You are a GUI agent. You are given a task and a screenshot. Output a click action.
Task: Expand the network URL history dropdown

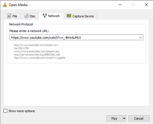tap(141, 38)
